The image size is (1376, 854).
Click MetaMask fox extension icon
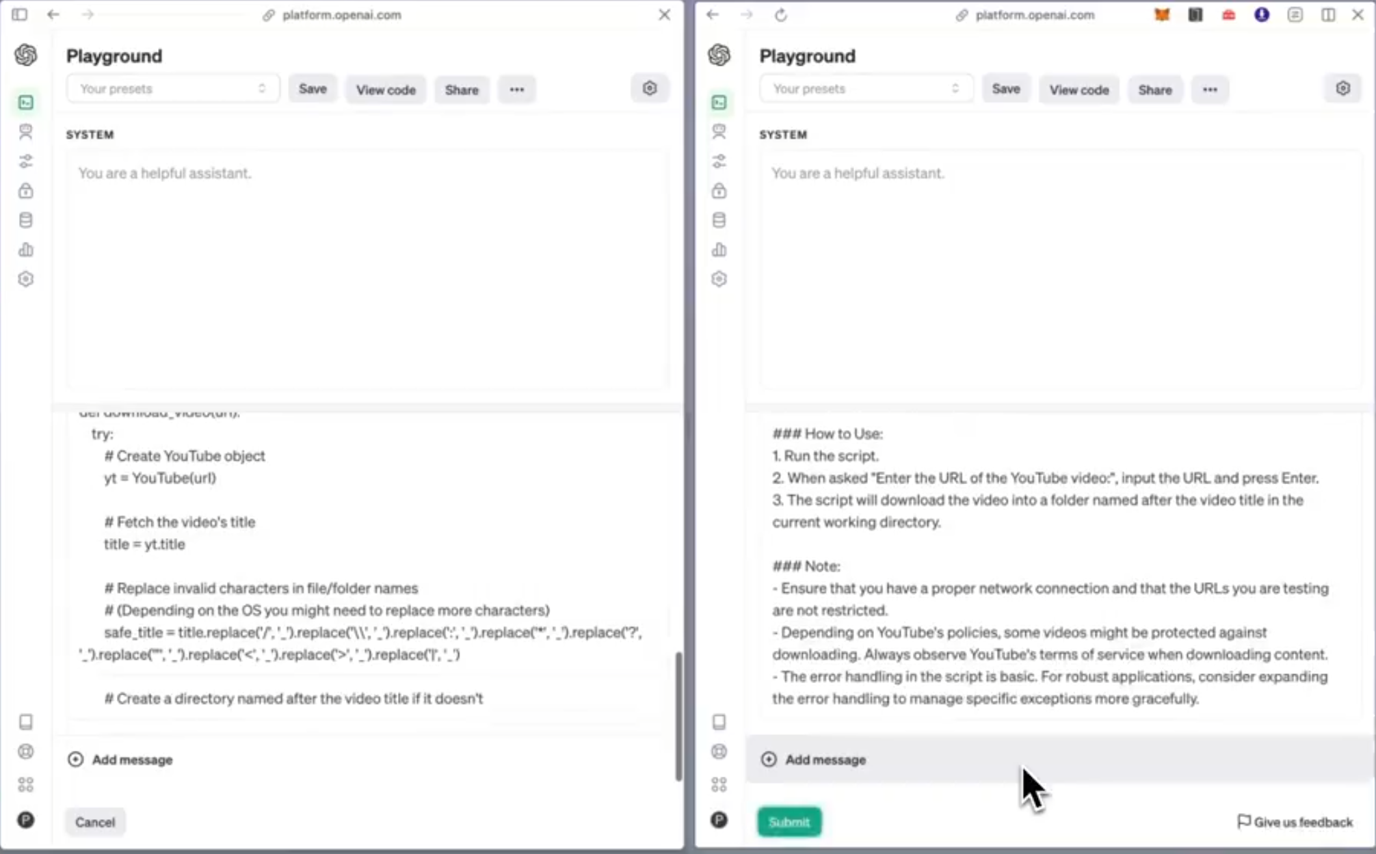(1162, 14)
